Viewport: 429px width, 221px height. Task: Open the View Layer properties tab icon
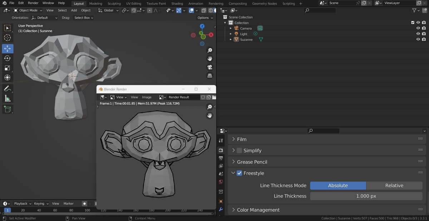tap(221, 166)
